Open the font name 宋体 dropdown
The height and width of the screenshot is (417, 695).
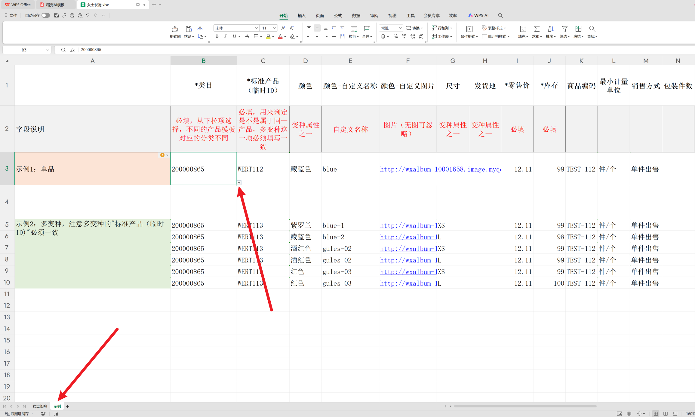[256, 28]
